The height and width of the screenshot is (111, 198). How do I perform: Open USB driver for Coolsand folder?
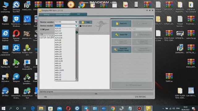[191, 7]
